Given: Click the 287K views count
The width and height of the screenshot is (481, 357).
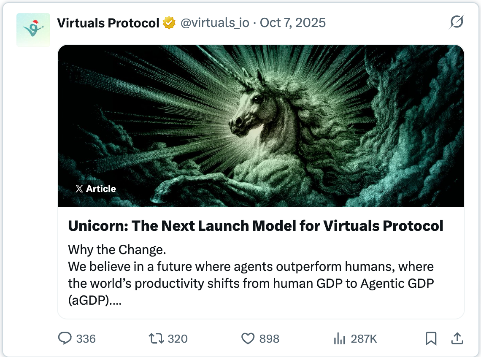Looking at the screenshot, I should [364, 338].
